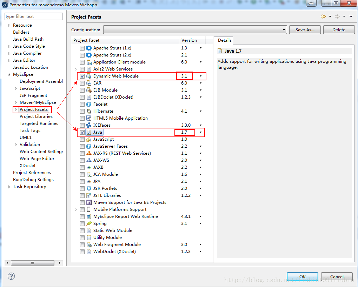This screenshot has height=287, width=358.
Task: Click the JAX-WS facet icon
Action: [x=89, y=160]
